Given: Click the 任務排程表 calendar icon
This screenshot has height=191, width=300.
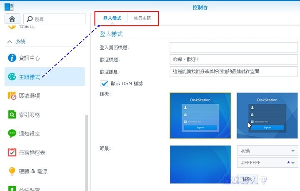Looking at the screenshot, I should [12, 152].
